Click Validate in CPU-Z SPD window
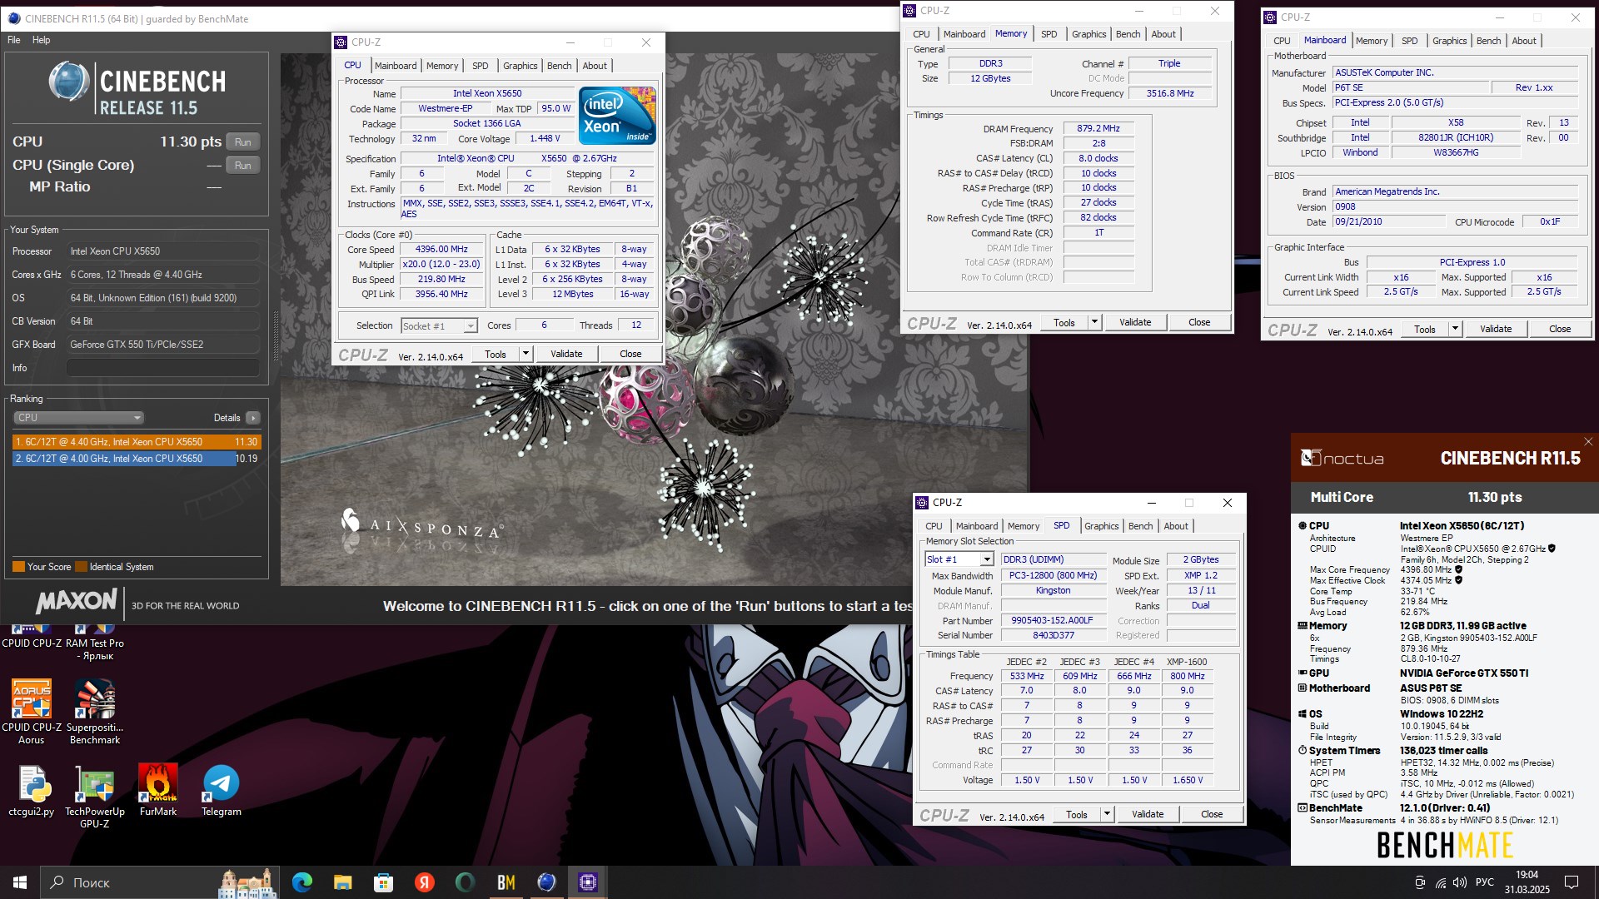1599x899 pixels. pyautogui.click(x=1148, y=814)
